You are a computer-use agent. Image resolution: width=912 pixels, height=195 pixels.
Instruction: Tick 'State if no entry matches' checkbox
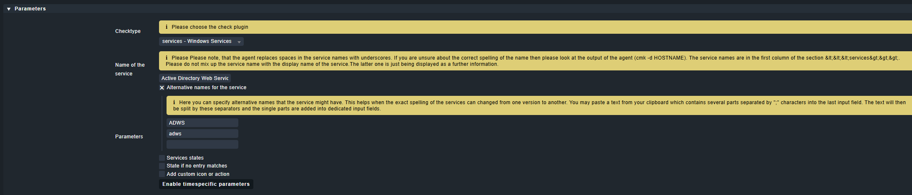162,166
